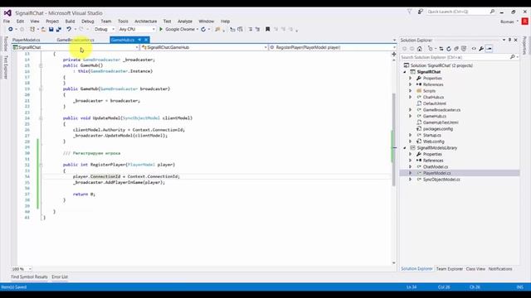This screenshot has width=531, height=298.
Task: Click the New Project toolbar icon
Action: 32,30
